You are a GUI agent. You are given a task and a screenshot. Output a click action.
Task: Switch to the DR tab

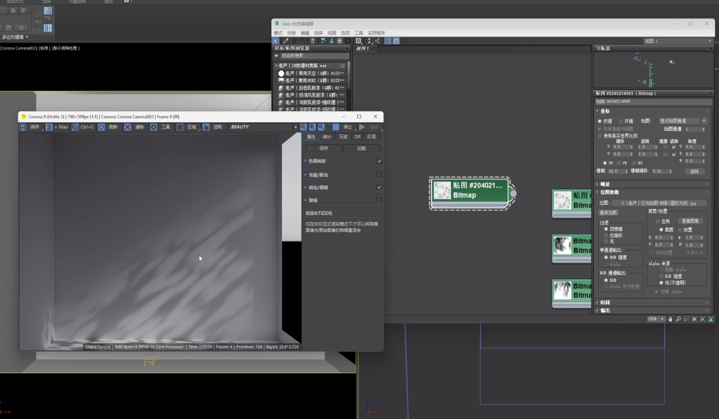[357, 137]
